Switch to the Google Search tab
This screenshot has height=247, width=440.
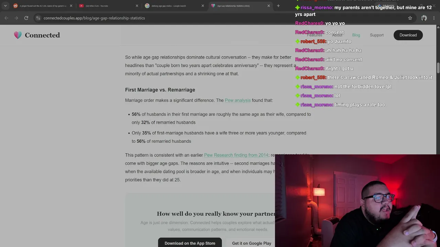[x=172, y=6]
